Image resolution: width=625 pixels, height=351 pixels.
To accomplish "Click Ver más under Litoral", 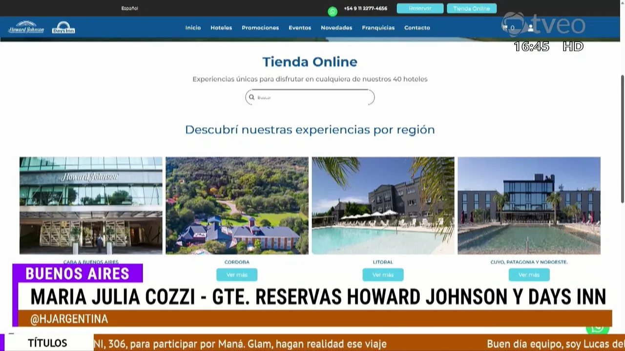I will [383, 275].
